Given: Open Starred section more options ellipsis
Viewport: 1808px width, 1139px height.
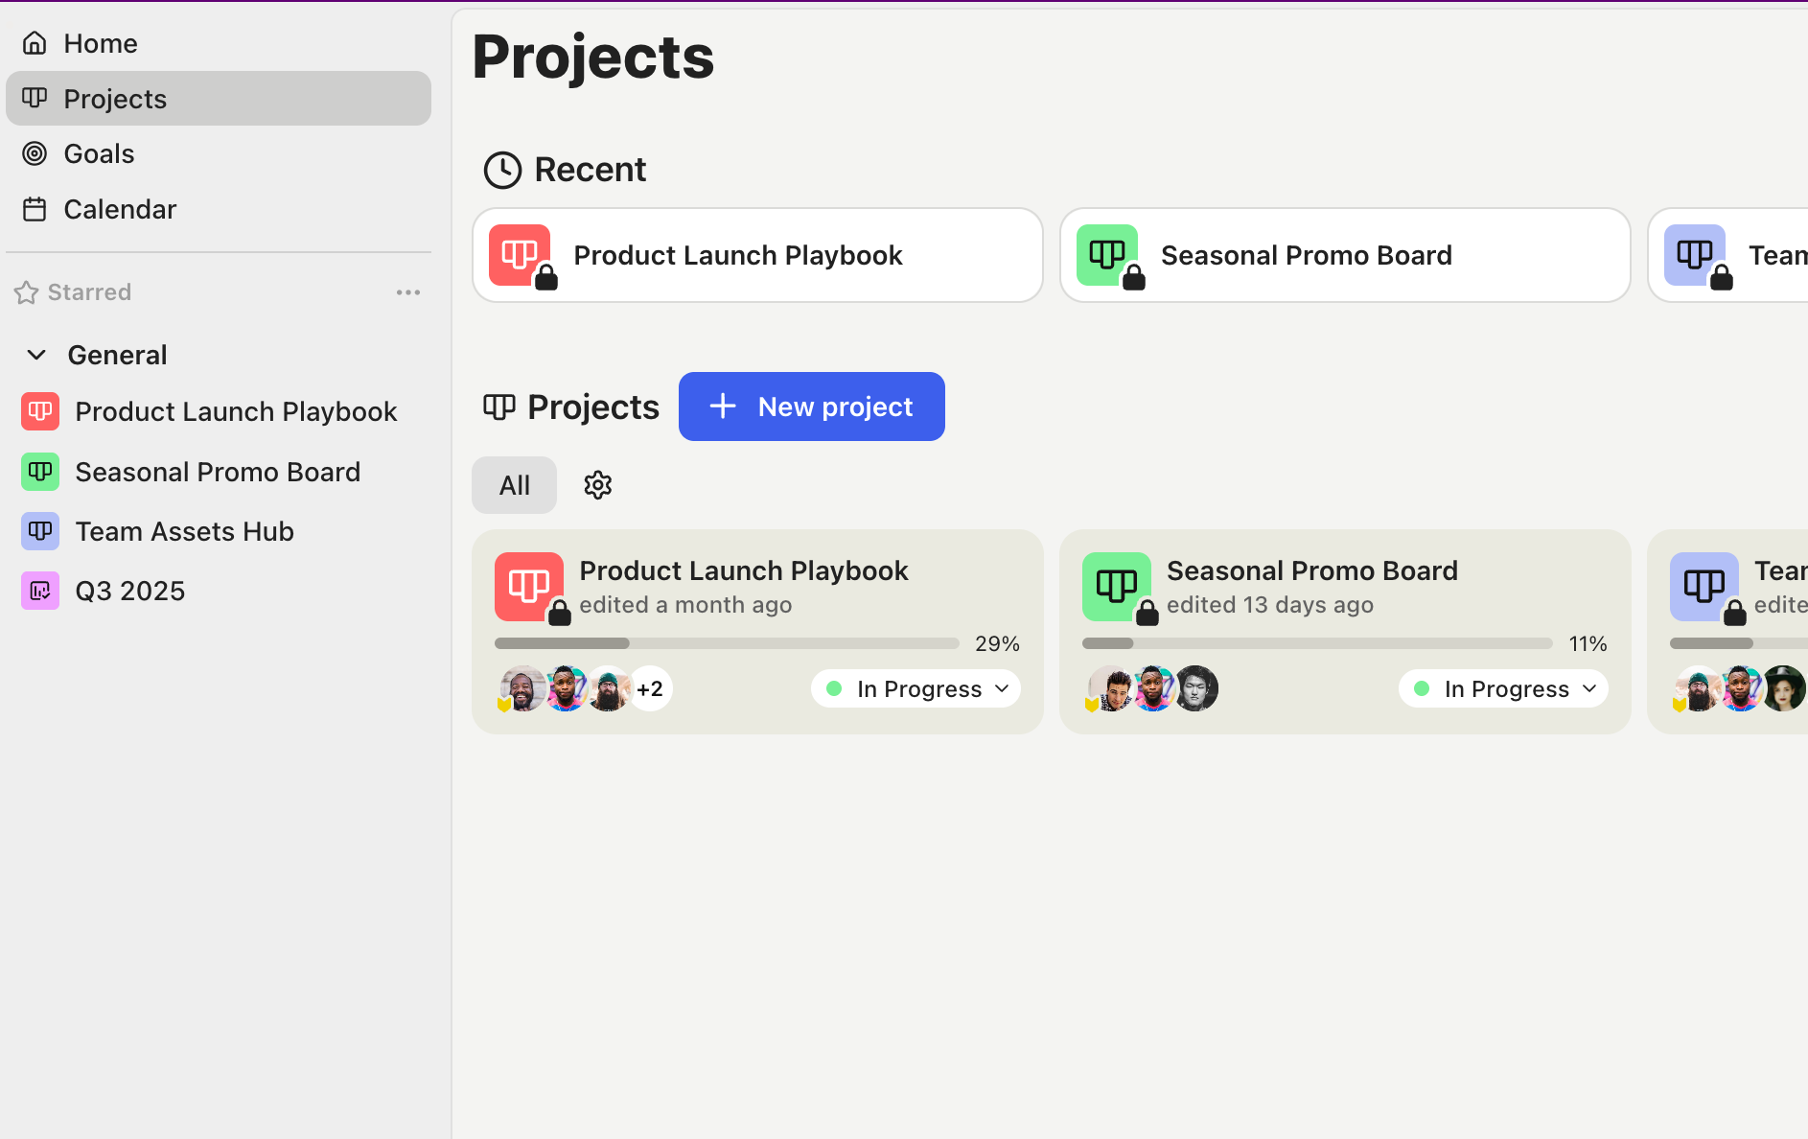Looking at the screenshot, I should [408, 292].
